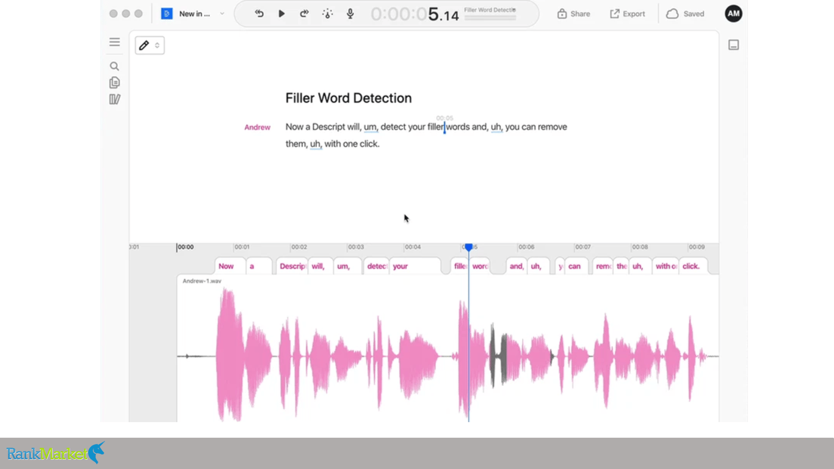The image size is (834, 469).
Task: Undo the last edit
Action: click(x=259, y=13)
